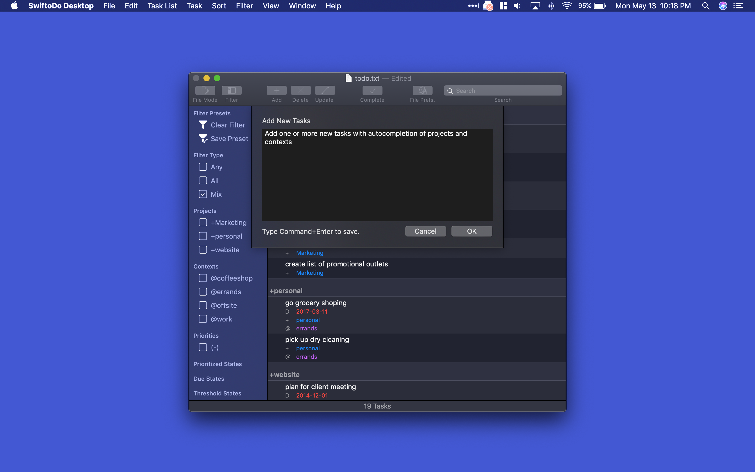Open the Task List menu
Image resolution: width=755 pixels, height=472 pixels.
(x=162, y=6)
